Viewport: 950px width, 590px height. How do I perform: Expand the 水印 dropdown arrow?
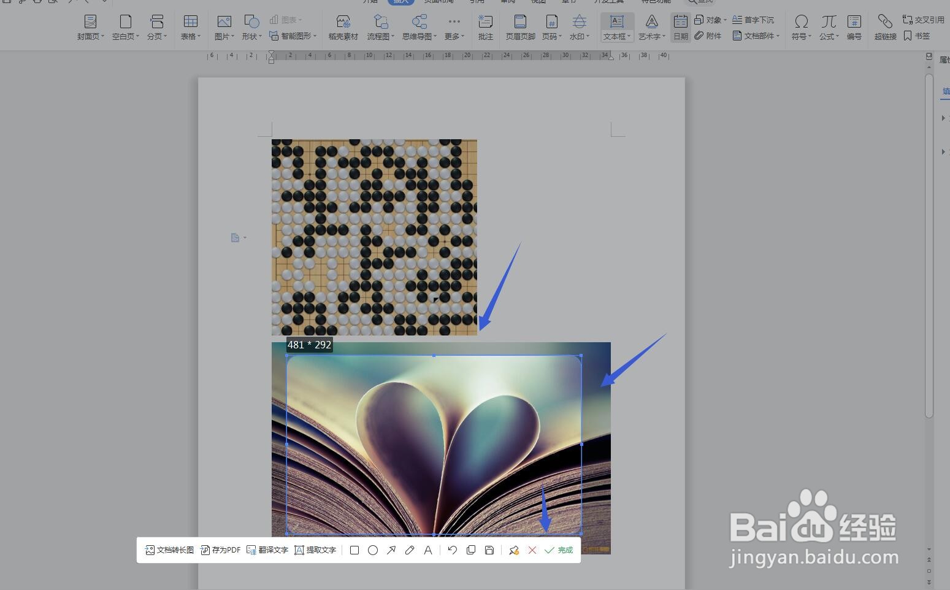(x=588, y=36)
